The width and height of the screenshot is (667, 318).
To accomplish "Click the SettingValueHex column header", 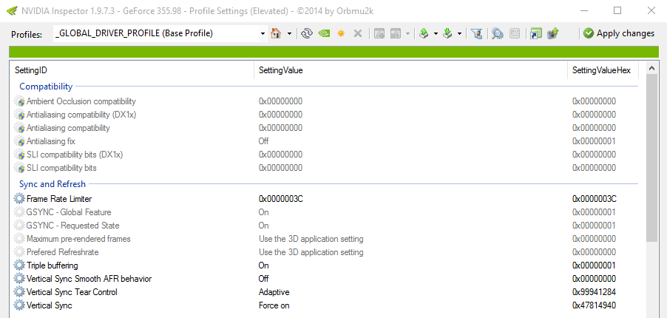I will tap(603, 70).
